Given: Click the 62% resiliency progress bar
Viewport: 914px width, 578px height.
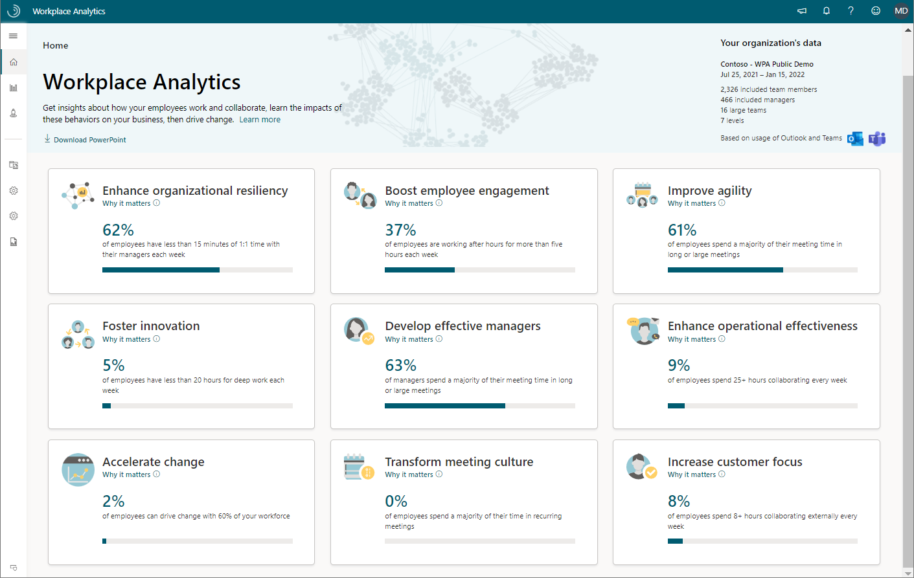Looking at the screenshot, I should point(198,270).
